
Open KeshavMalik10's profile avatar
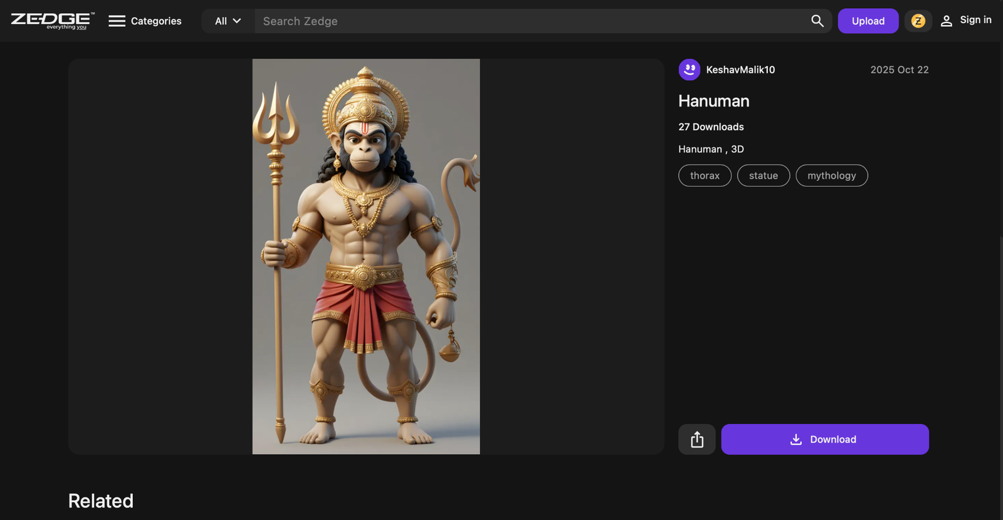(x=690, y=70)
